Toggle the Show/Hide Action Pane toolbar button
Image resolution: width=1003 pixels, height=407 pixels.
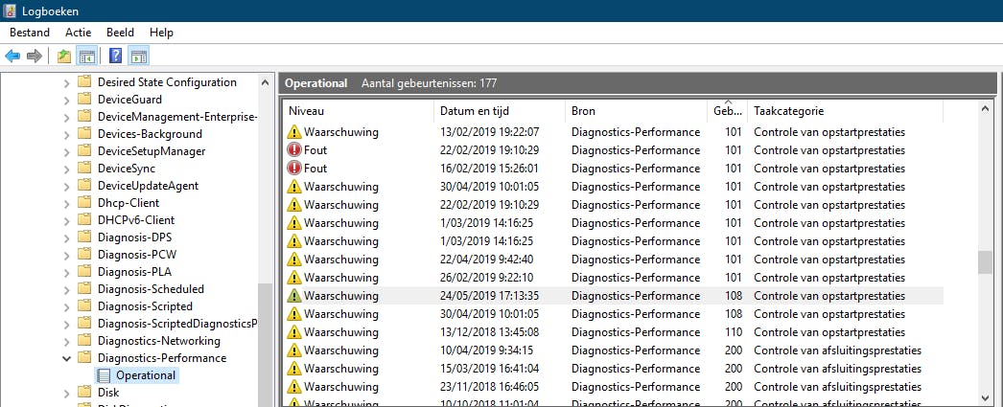click(138, 56)
